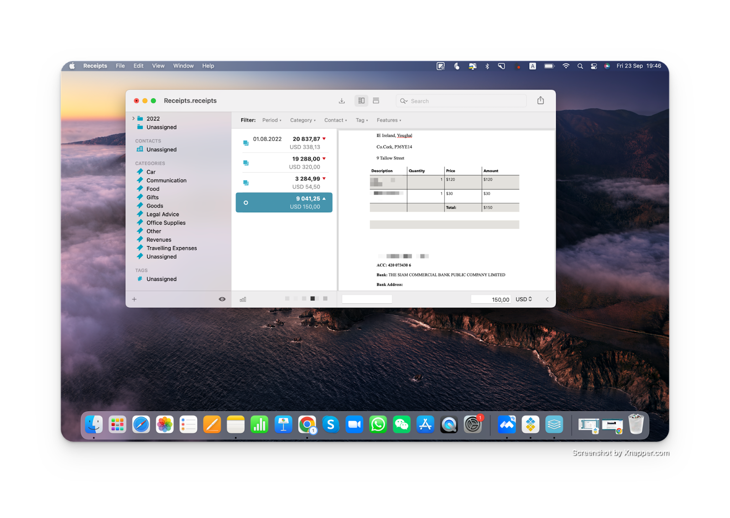The image size is (730, 518).
Task: Open Control Center in menu bar
Action: [594, 66]
